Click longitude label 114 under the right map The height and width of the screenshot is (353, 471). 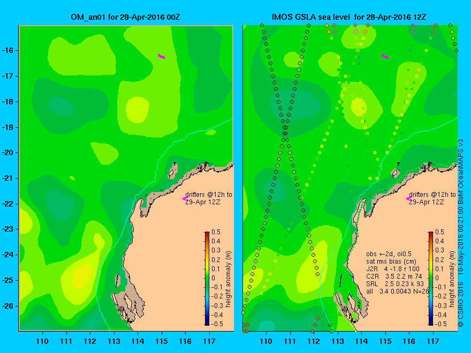click(361, 341)
